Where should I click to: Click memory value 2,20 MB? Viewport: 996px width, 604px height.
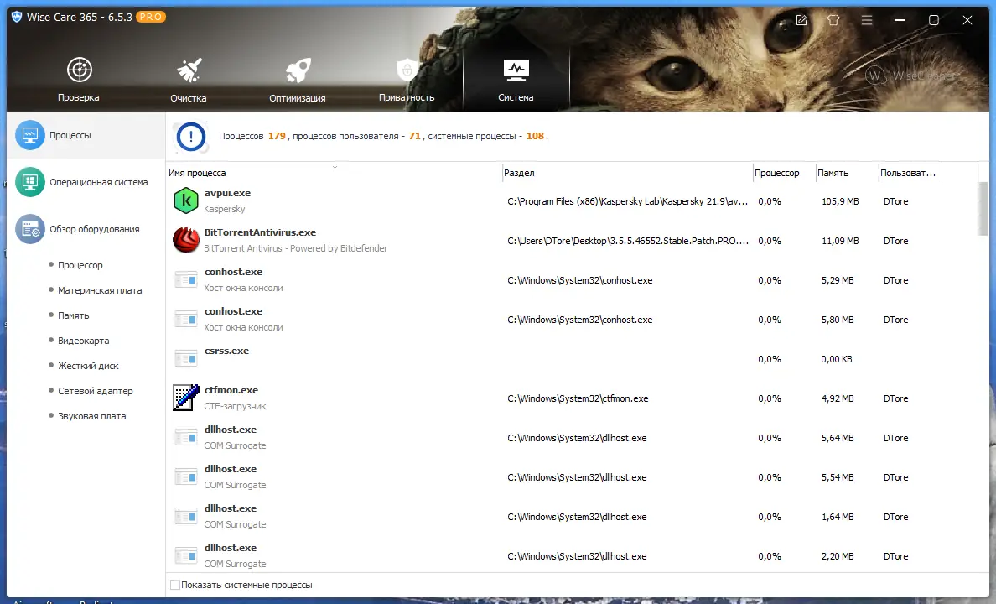(x=838, y=555)
